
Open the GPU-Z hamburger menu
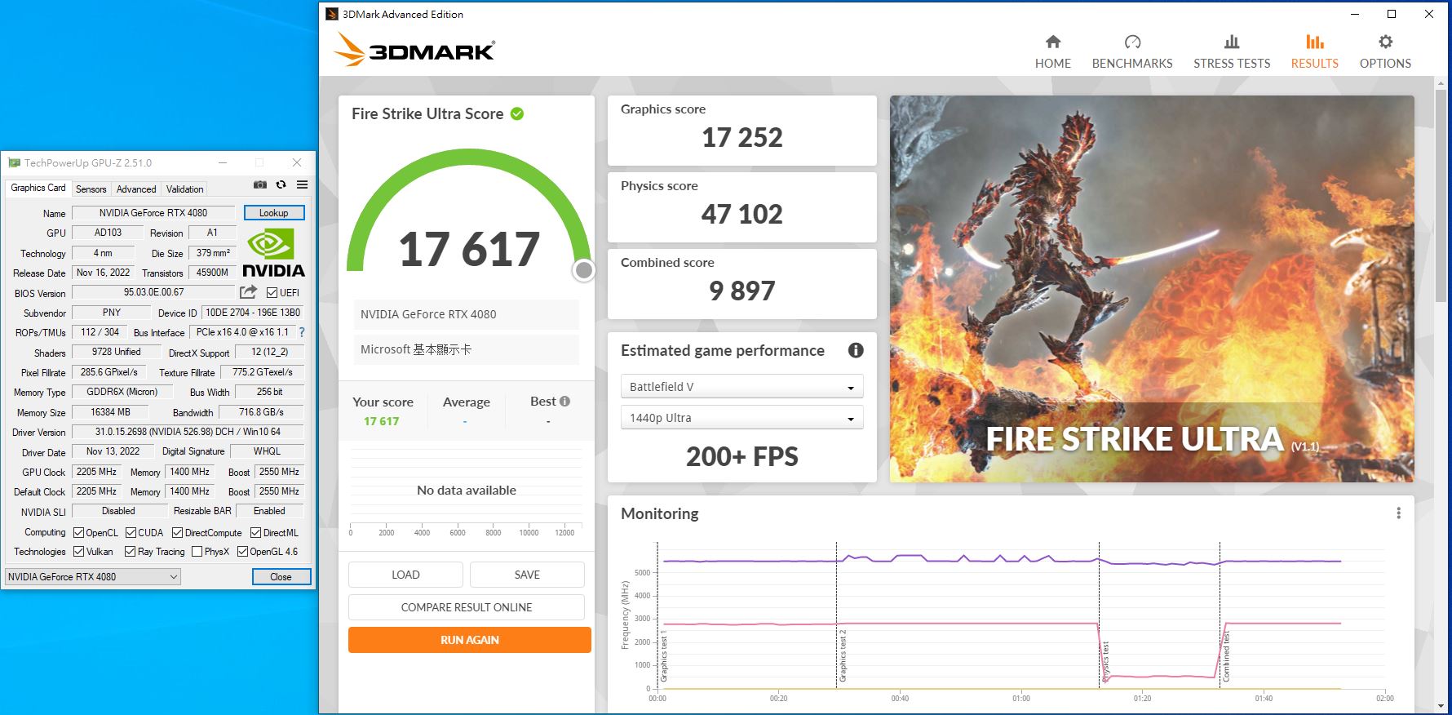tap(302, 185)
